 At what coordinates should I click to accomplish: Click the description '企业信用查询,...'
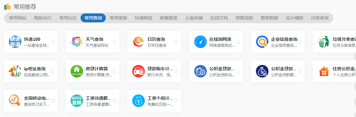click(x=284, y=45)
